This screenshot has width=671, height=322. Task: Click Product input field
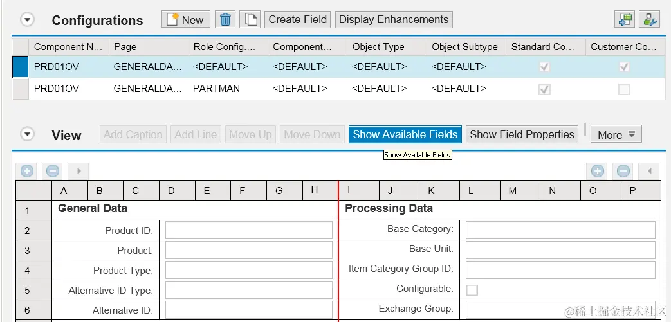point(248,250)
